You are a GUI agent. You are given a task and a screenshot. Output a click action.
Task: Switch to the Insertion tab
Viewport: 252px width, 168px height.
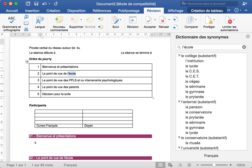(32, 11)
